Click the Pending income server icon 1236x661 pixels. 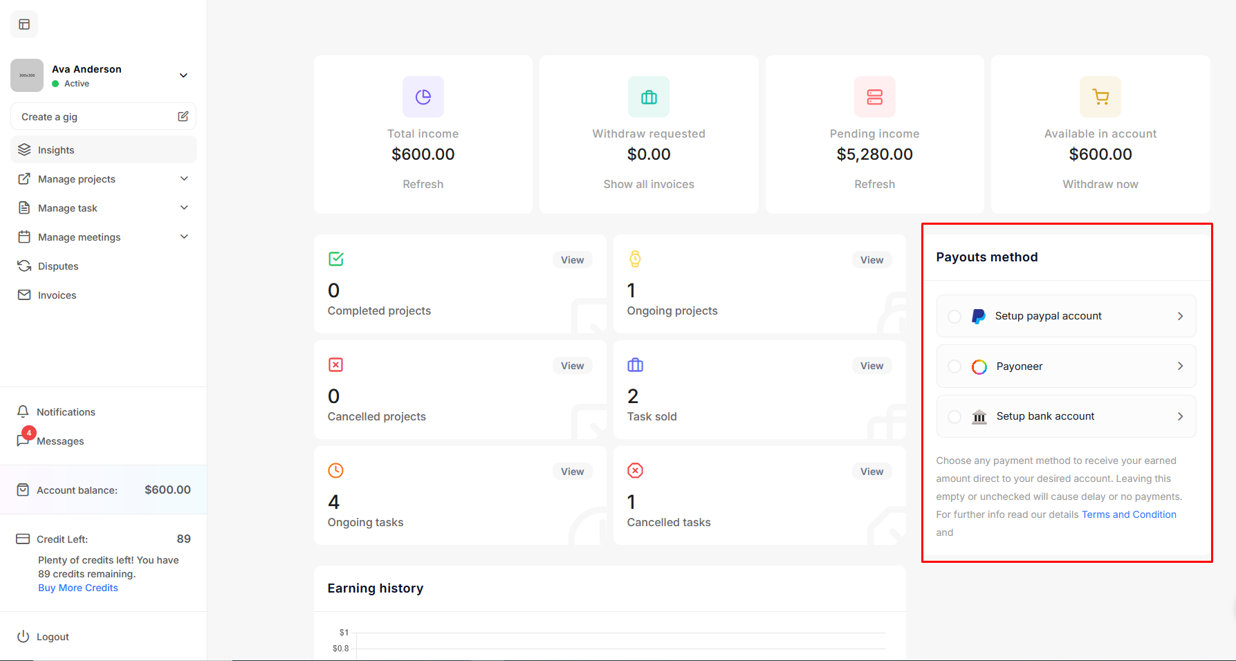(x=874, y=97)
